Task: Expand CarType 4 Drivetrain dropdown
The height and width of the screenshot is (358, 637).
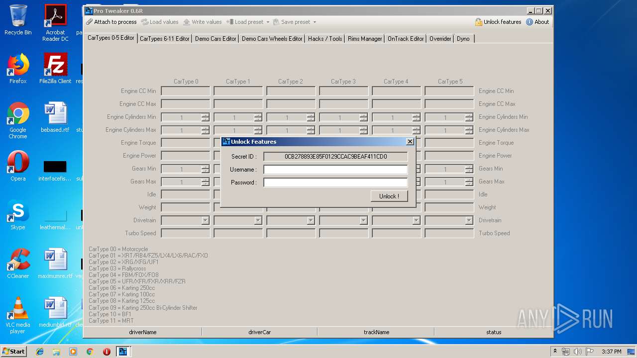Action: [416, 220]
